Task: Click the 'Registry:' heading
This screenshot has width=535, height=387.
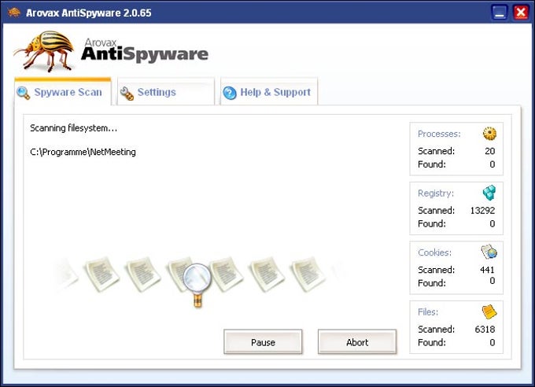Action: tap(436, 193)
